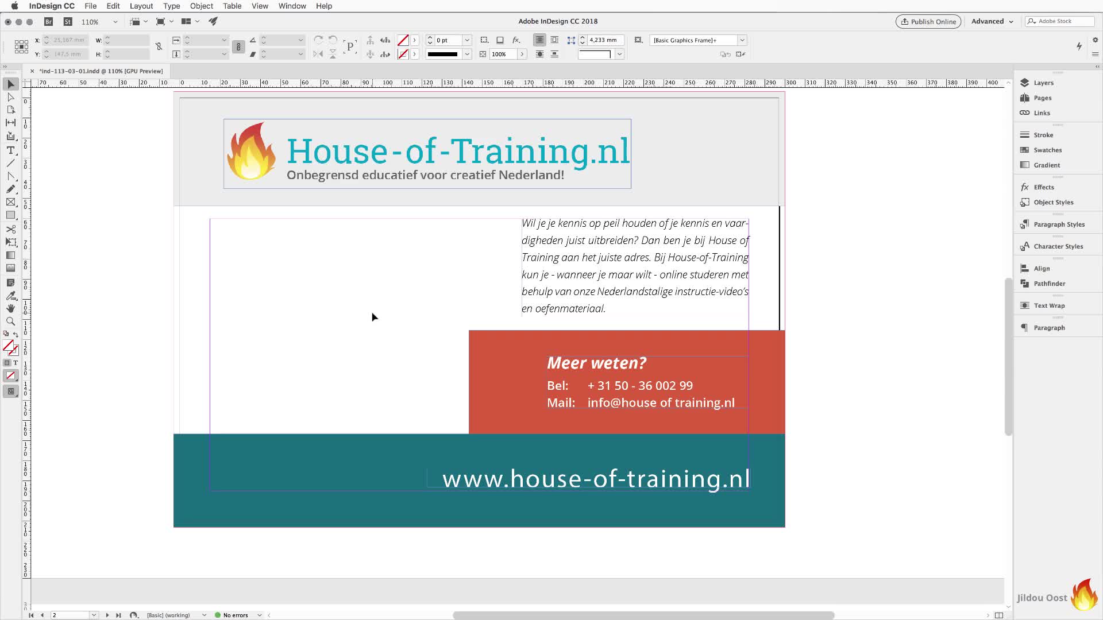
Task: Click the Publish Online button
Action: pyautogui.click(x=928, y=21)
